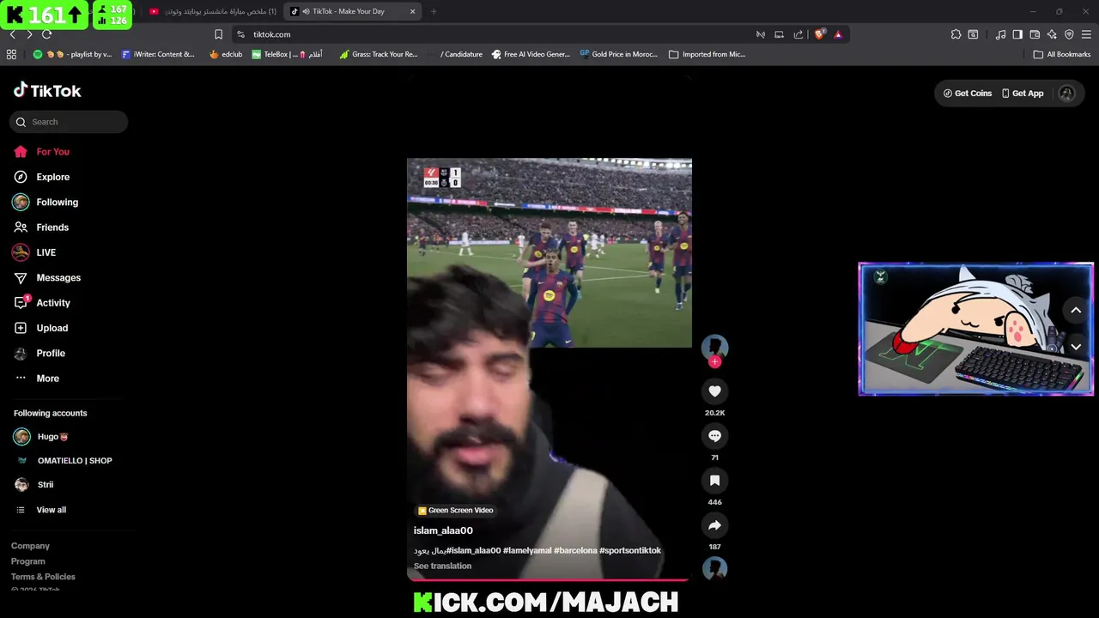The height and width of the screenshot is (618, 1099).
Task: Open the All Bookmarks folder
Action: point(1062,54)
